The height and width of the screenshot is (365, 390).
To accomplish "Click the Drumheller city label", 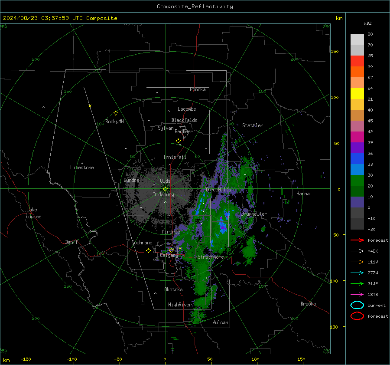I will tap(254, 214).
